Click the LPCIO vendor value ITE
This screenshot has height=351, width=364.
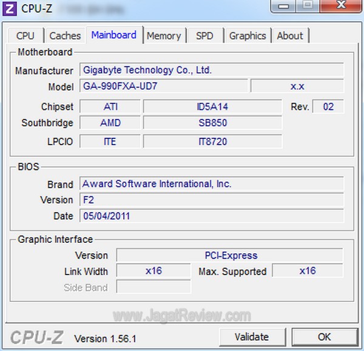click(x=110, y=141)
